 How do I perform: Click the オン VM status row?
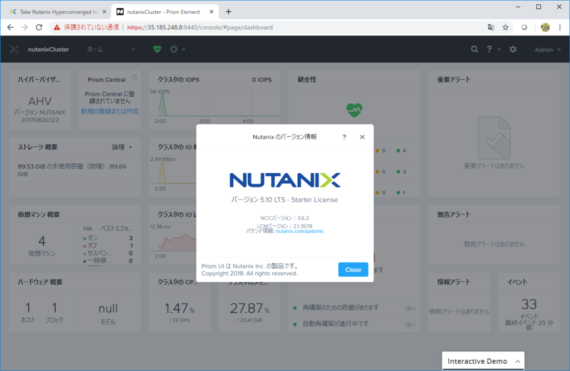click(x=108, y=238)
